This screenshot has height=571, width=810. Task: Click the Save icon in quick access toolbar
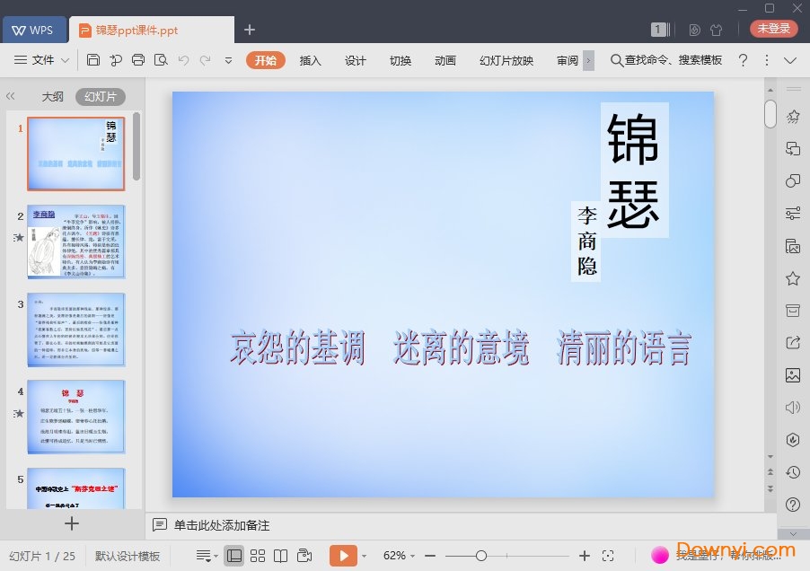[95, 60]
